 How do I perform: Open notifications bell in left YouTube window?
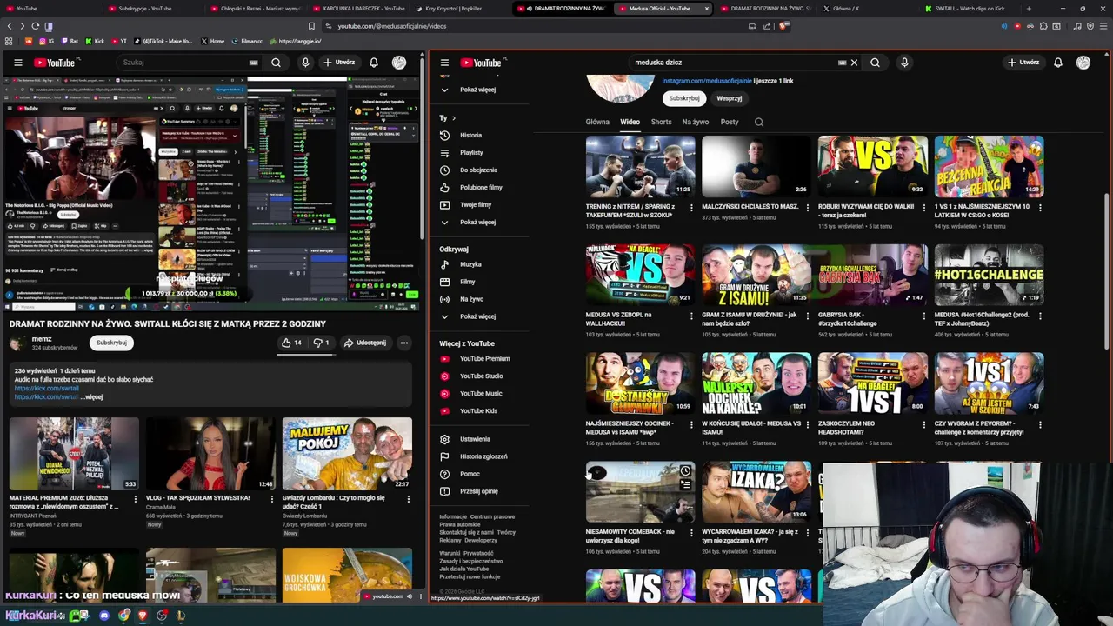click(374, 63)
